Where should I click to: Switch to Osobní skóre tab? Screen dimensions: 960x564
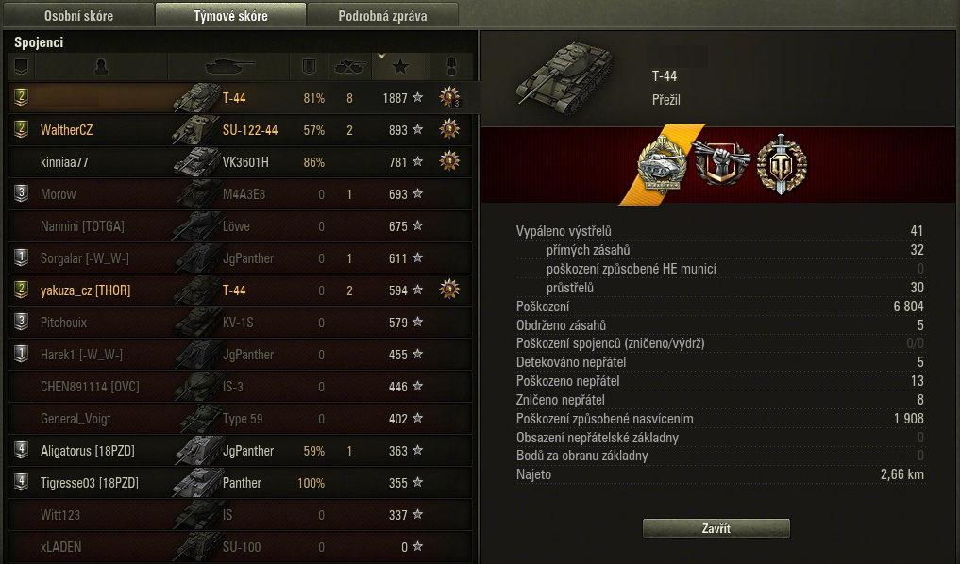click(78, 15)
